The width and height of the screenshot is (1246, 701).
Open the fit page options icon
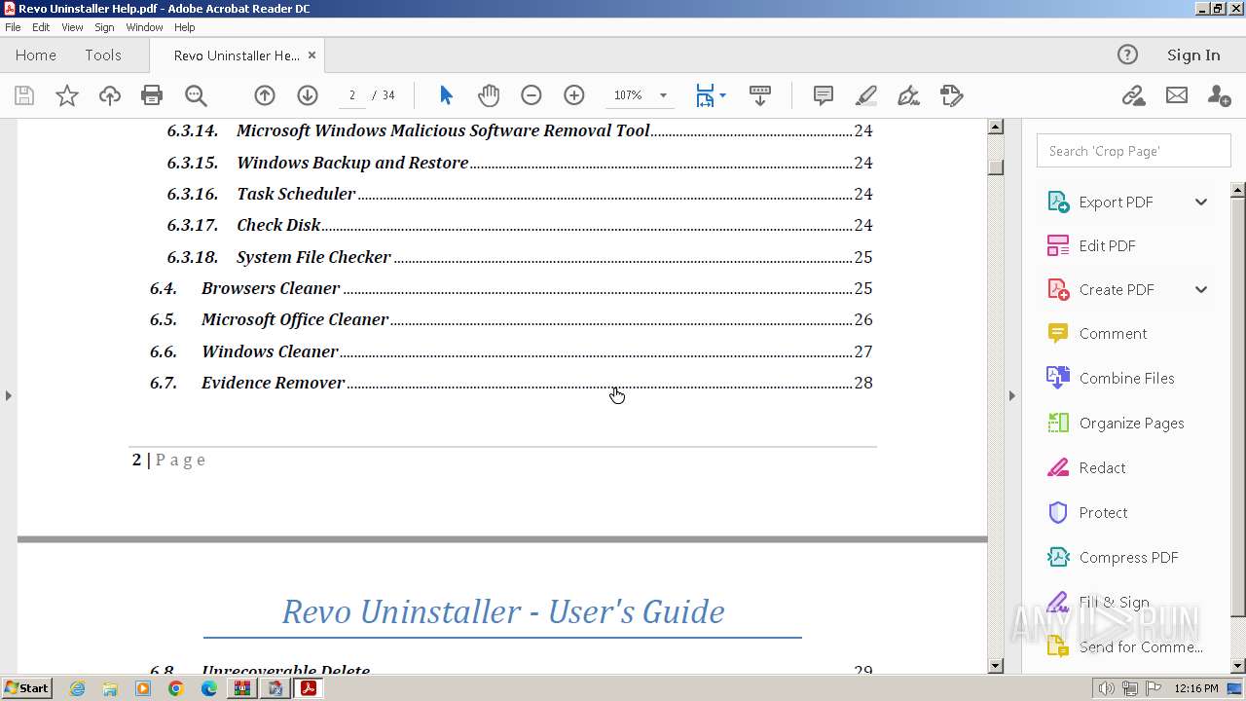(705, 95)
